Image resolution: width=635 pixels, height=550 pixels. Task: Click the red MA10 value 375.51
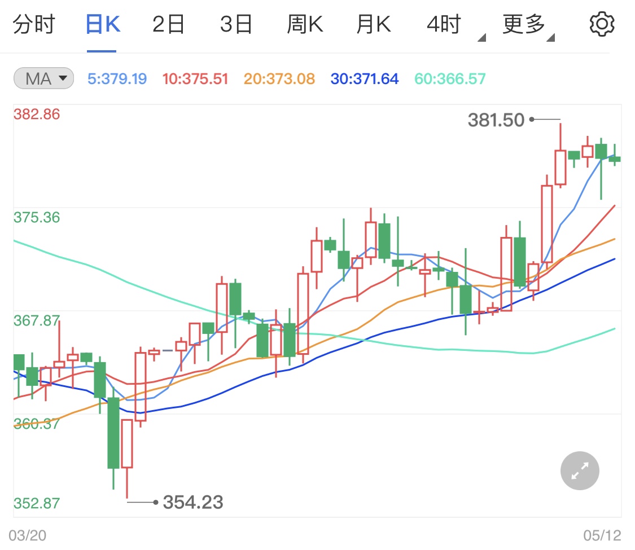195,79
